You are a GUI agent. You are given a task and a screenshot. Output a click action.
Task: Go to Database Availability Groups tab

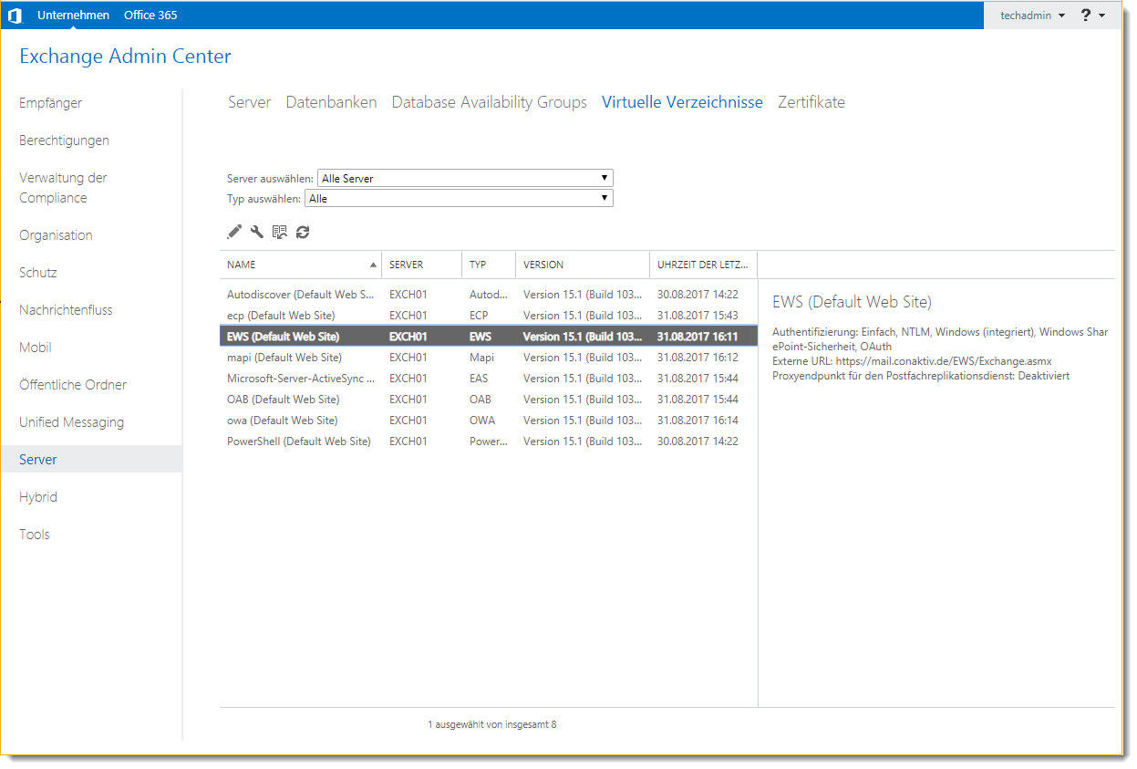coord(489,102)
